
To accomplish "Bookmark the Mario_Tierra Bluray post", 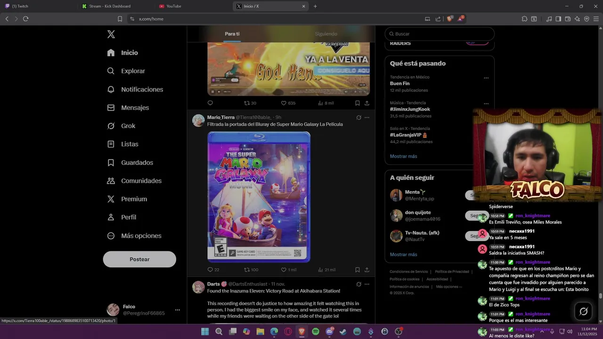I will click(358, 270).
